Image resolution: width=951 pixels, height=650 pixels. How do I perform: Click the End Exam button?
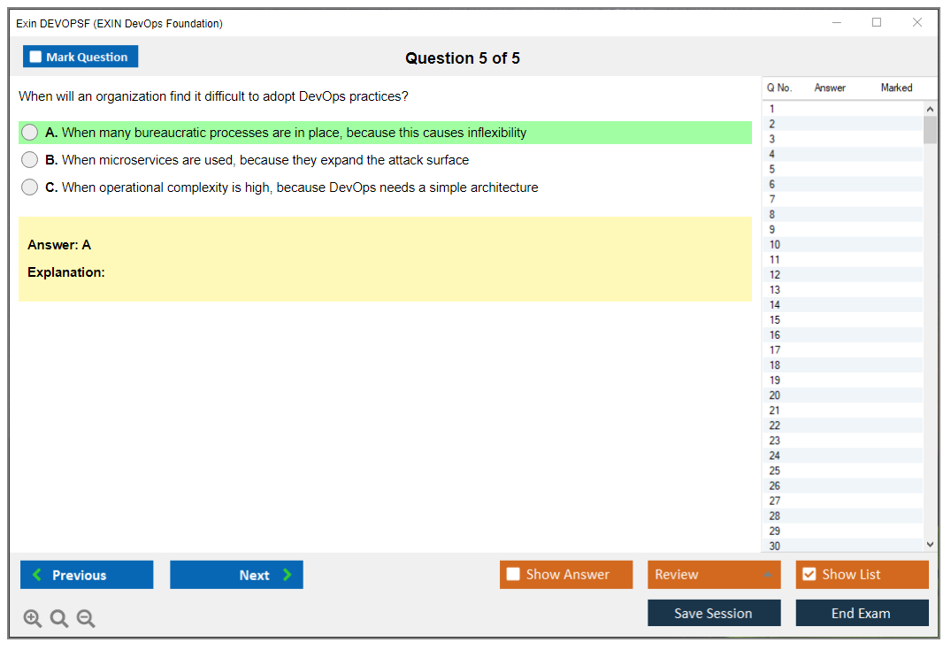pos(862,613)
